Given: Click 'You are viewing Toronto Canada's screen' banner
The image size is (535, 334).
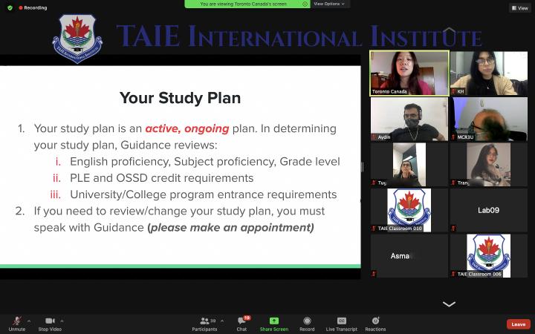Looking at the screenshot, I should tap(247, 4).
